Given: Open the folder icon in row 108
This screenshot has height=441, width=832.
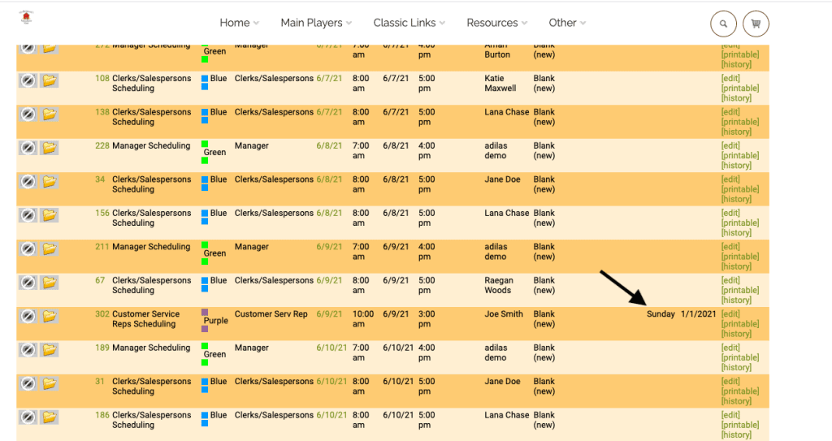Looking at the screenshot, I should (50, 80).
